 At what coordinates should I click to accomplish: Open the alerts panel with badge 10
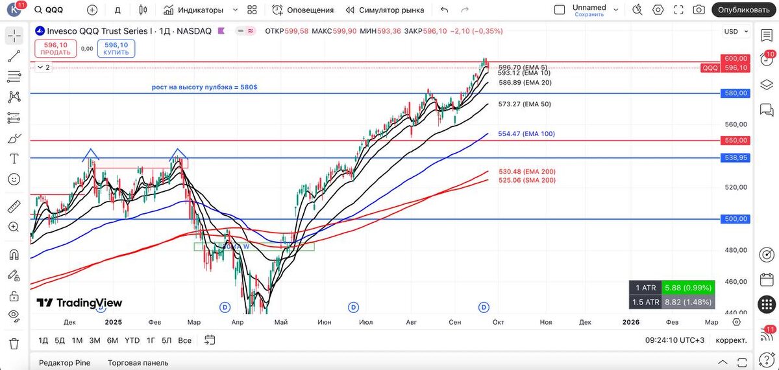coord(767,59)
